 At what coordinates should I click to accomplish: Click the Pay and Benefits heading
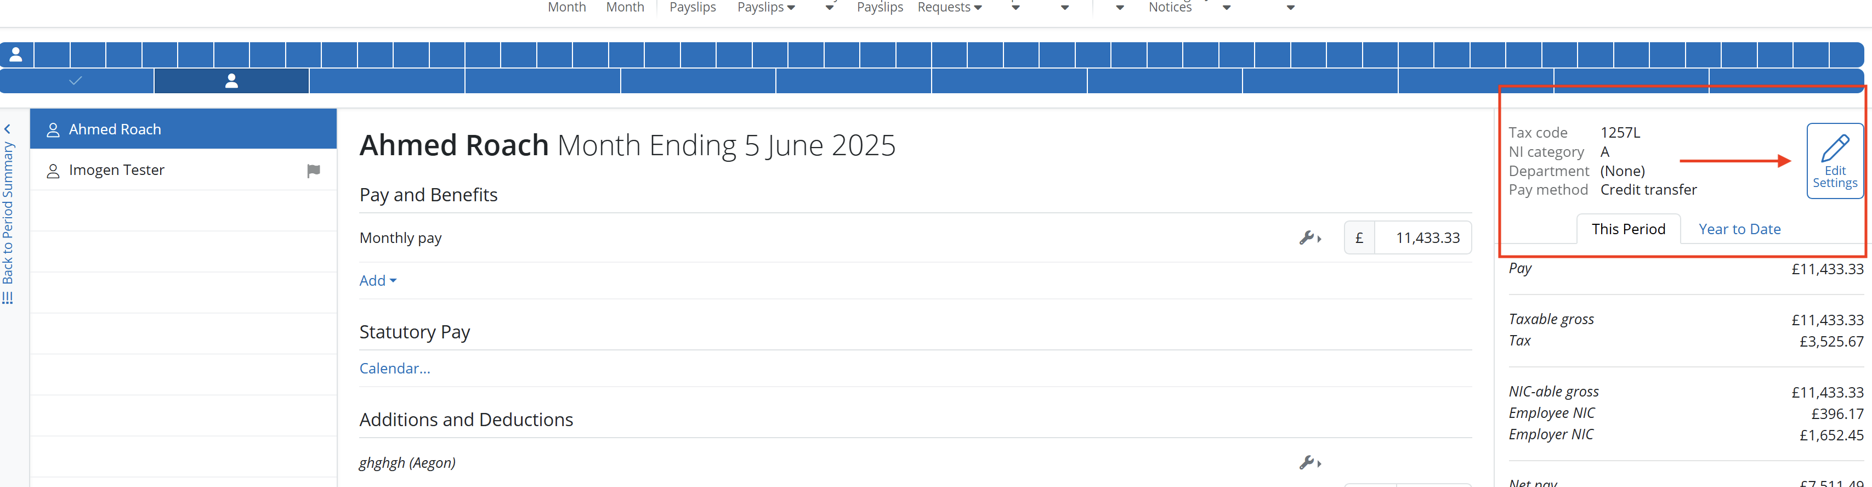click(x=428, y=195)
